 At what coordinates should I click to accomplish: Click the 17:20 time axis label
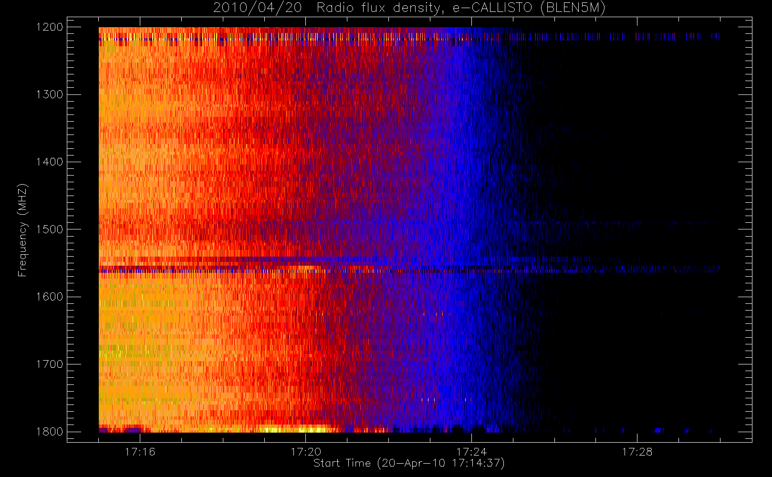coord(306,452)
